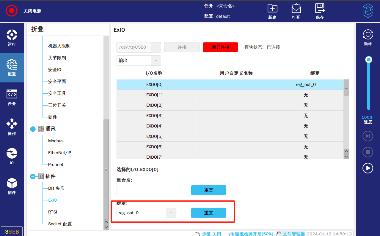380x236 pixels.
Task: Open the reg_out_0 binding dropdown
Action: coord(171,213)
